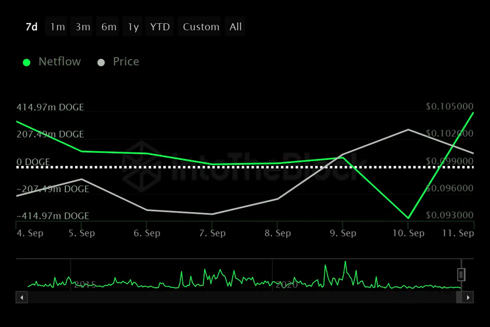Click the $0.096000 price axis value

click(450, 188)
